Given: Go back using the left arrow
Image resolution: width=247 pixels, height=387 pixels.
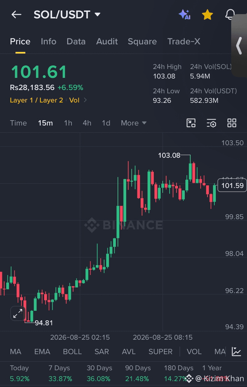Looking at the screenshot, I should (16, 14).
